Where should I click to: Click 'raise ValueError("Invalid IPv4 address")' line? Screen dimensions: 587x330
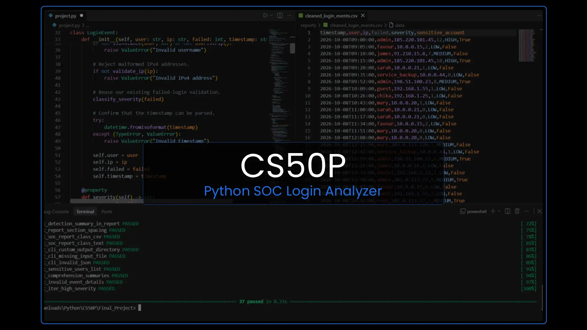coord(161,78)
